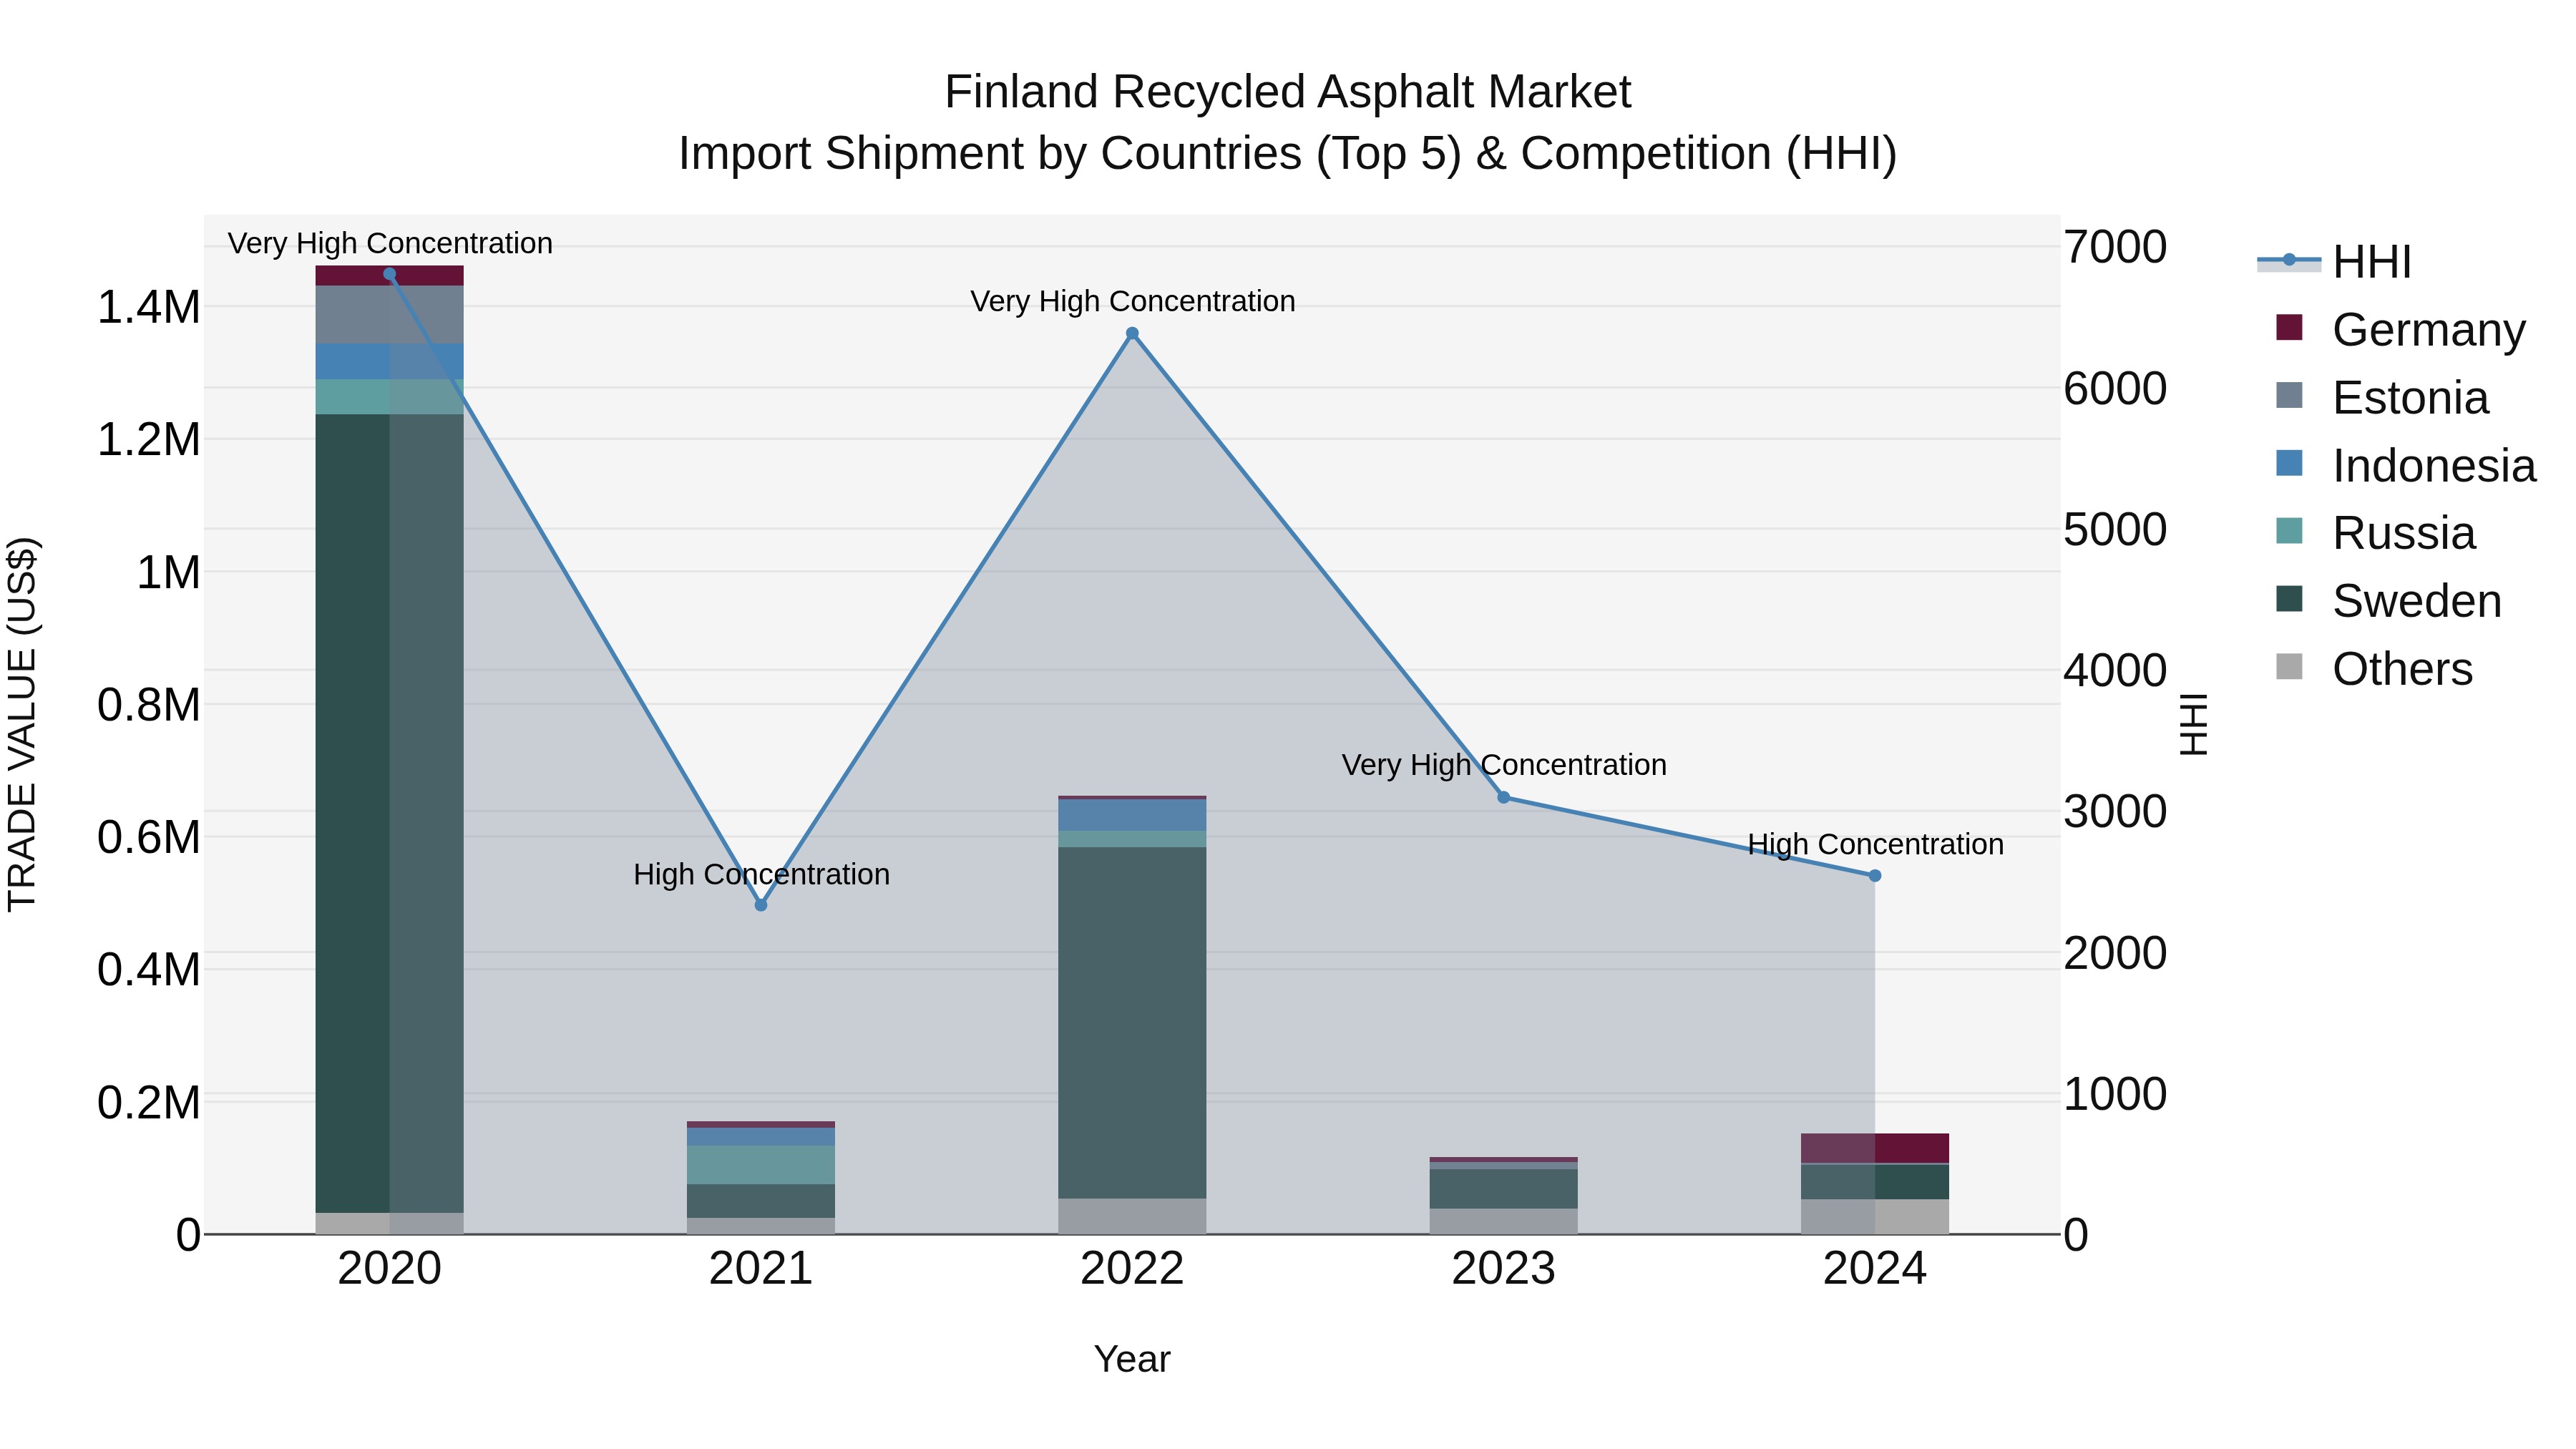Click the 'TRADE VALUE (US$)' axis title
The height and width of the screenshot is (1449, 2576).
(22, 724)
